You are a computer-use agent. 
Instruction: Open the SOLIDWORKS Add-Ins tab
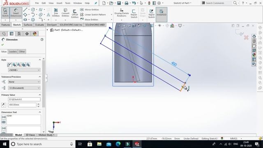click(71, 25)
